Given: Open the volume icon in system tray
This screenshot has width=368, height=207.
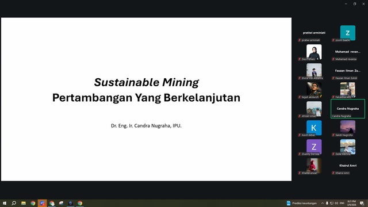Looking at the screenshot, I should pos(336,203).
